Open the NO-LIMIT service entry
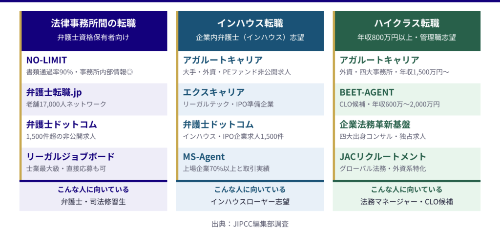Screen dimensions: 500x231 [x=47, y=60]
